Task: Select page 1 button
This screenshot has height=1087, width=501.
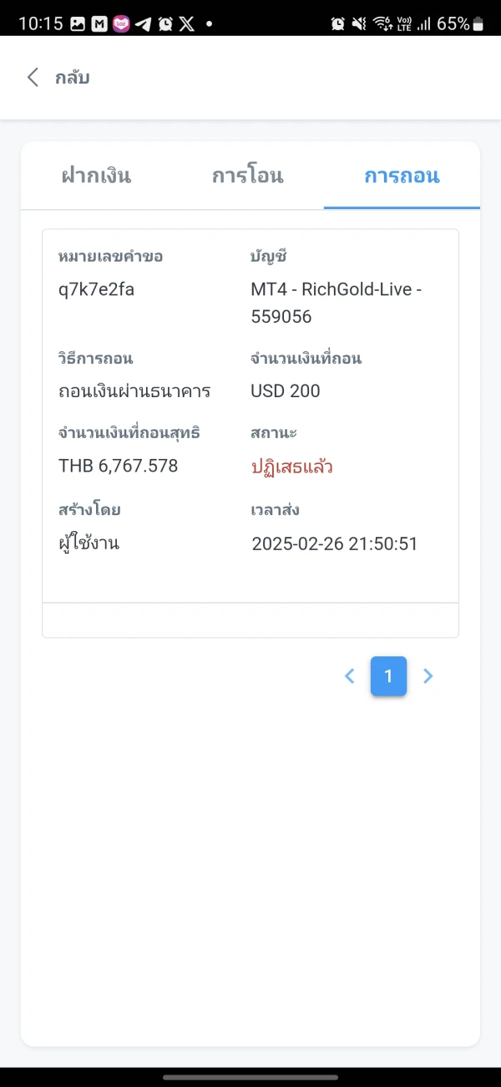Action: click(x=388, y=676)
